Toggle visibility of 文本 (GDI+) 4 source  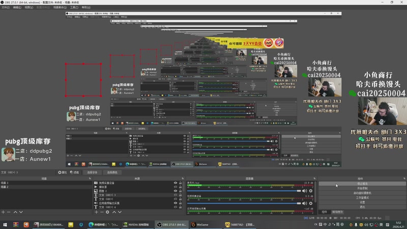[176, 207]
